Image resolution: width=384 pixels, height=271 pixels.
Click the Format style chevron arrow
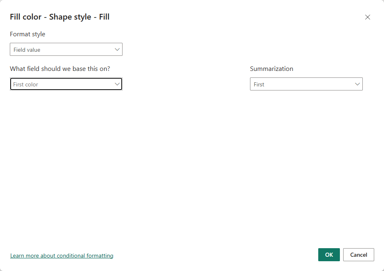[117, 50]
